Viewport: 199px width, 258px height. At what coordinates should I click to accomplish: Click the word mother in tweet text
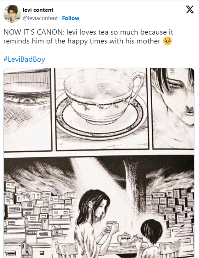click(148, 41)
